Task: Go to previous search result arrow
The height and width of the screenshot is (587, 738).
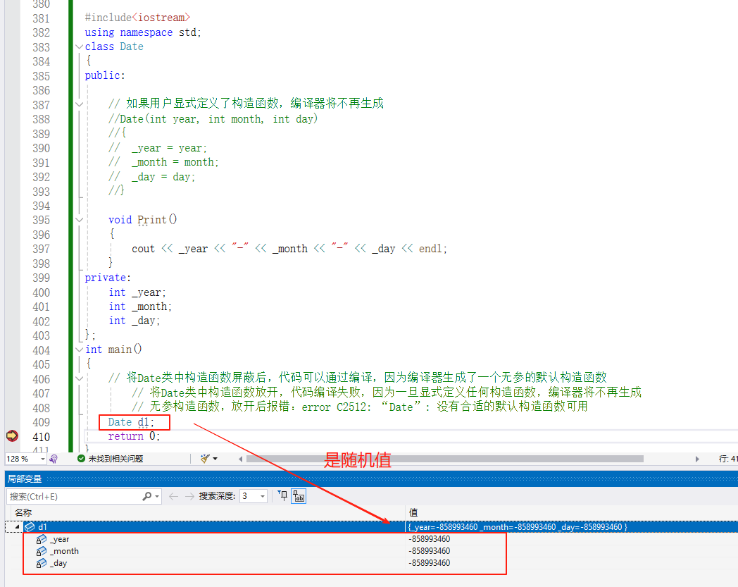Action: pyautogui.click(x=173, y=496)
